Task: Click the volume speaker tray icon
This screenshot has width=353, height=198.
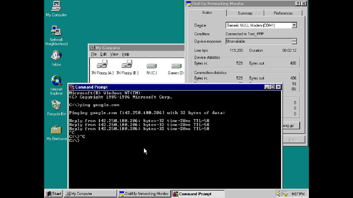Action: (x=279, y=194)
